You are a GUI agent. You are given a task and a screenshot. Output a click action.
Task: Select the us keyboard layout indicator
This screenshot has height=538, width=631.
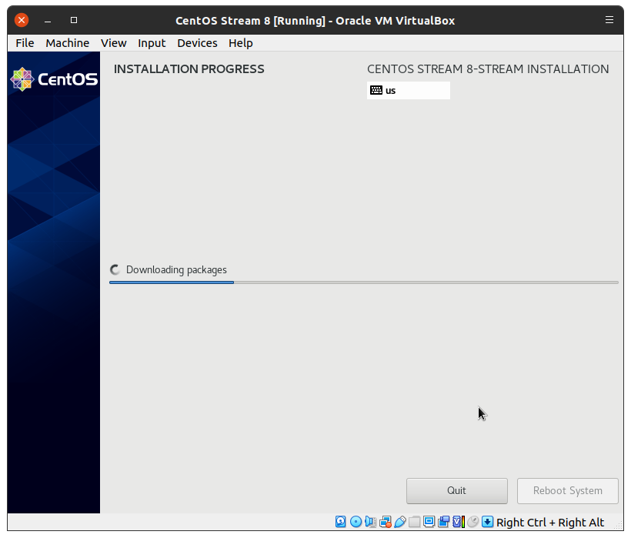tap(408, 90)
